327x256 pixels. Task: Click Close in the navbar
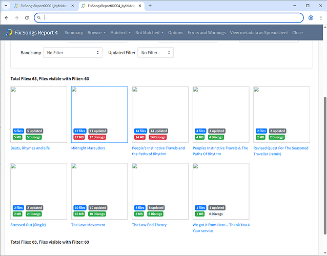297,33
